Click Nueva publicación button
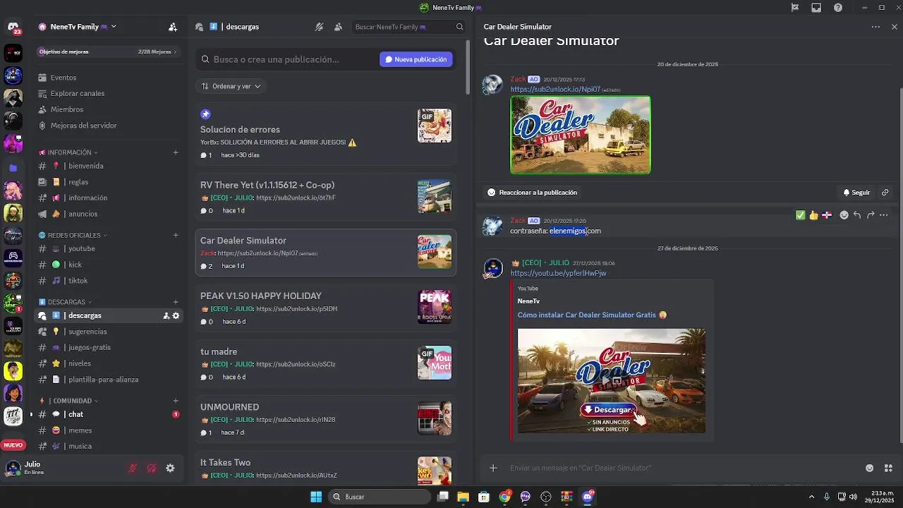The height and width of the screenshot is (508, 903). click(x=416, y=59)
